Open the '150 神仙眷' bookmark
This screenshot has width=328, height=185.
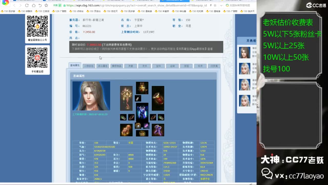(179, 11)
